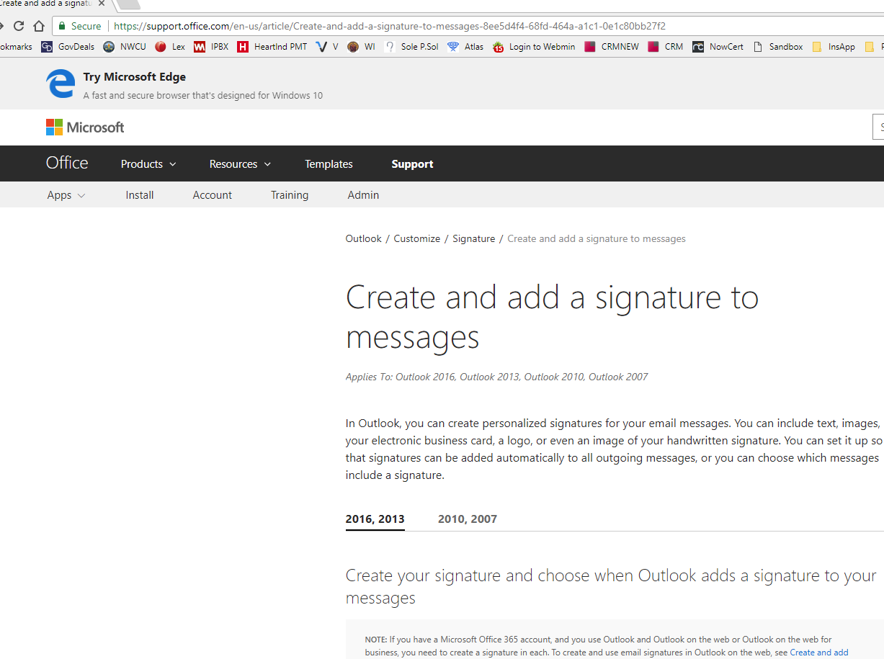The image size is (884, 659).
Task: Open the Admin menu item
Action: 363,195
